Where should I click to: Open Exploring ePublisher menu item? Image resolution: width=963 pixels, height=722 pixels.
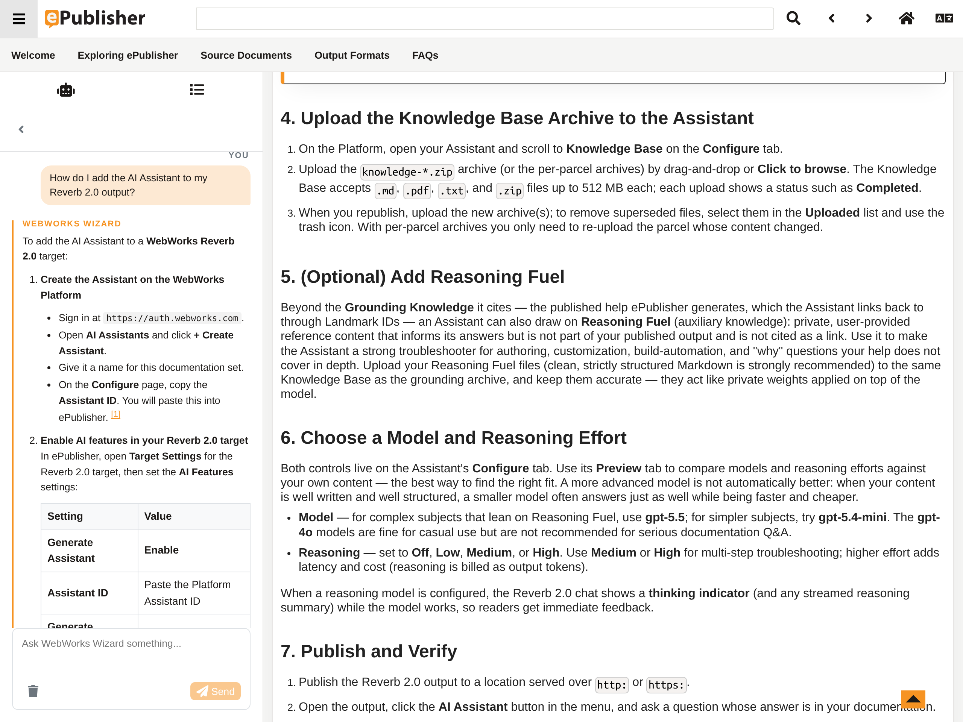(x=128, y=55)
